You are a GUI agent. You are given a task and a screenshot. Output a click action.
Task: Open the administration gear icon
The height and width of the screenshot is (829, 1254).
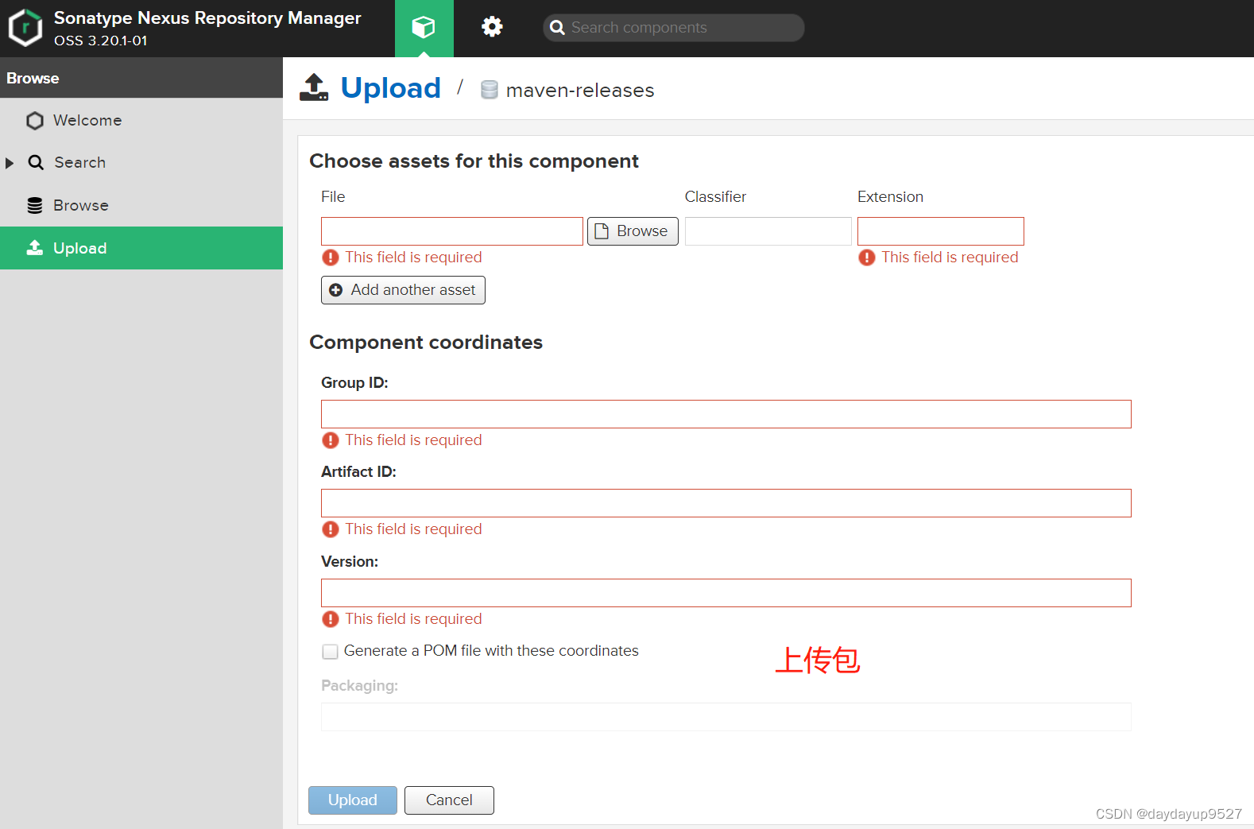point(492,27)
